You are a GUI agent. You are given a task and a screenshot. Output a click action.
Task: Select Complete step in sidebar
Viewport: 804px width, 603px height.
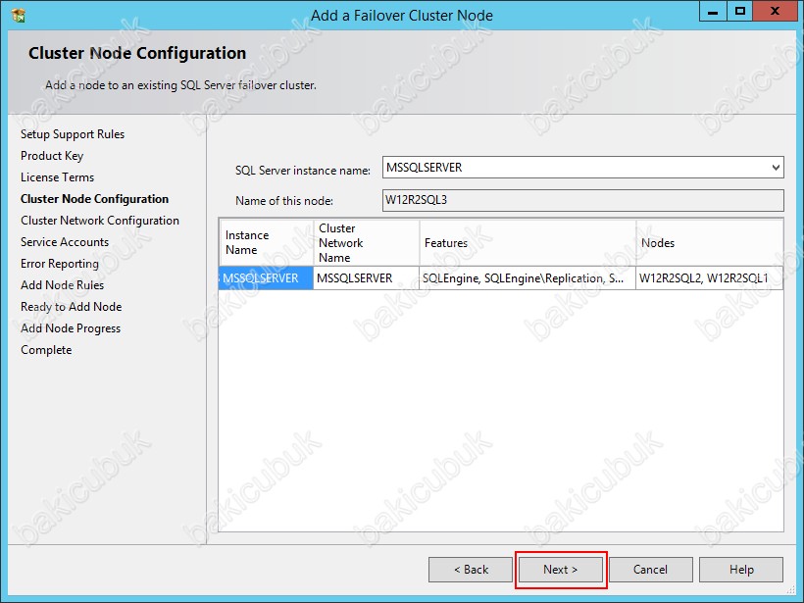[46, 350]
